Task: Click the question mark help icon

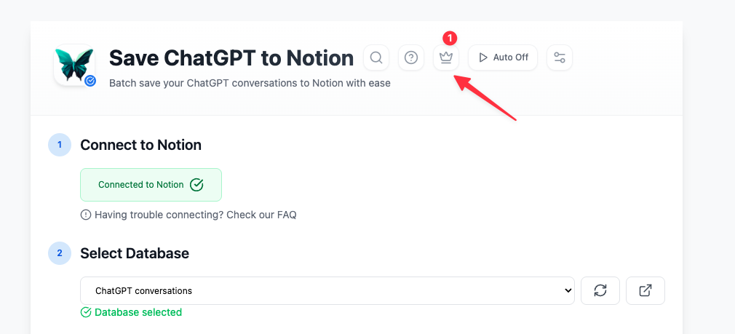Action: [x=411, y=57]
